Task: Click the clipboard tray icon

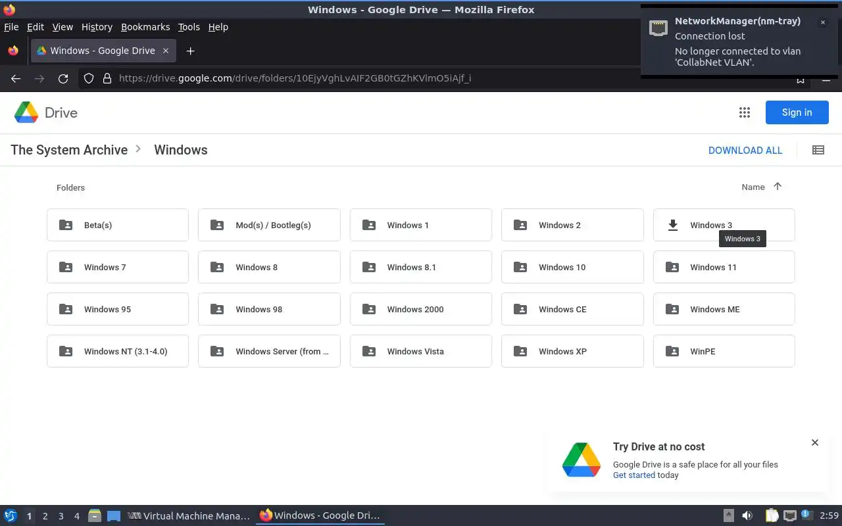Action: (x=772, y=516)
